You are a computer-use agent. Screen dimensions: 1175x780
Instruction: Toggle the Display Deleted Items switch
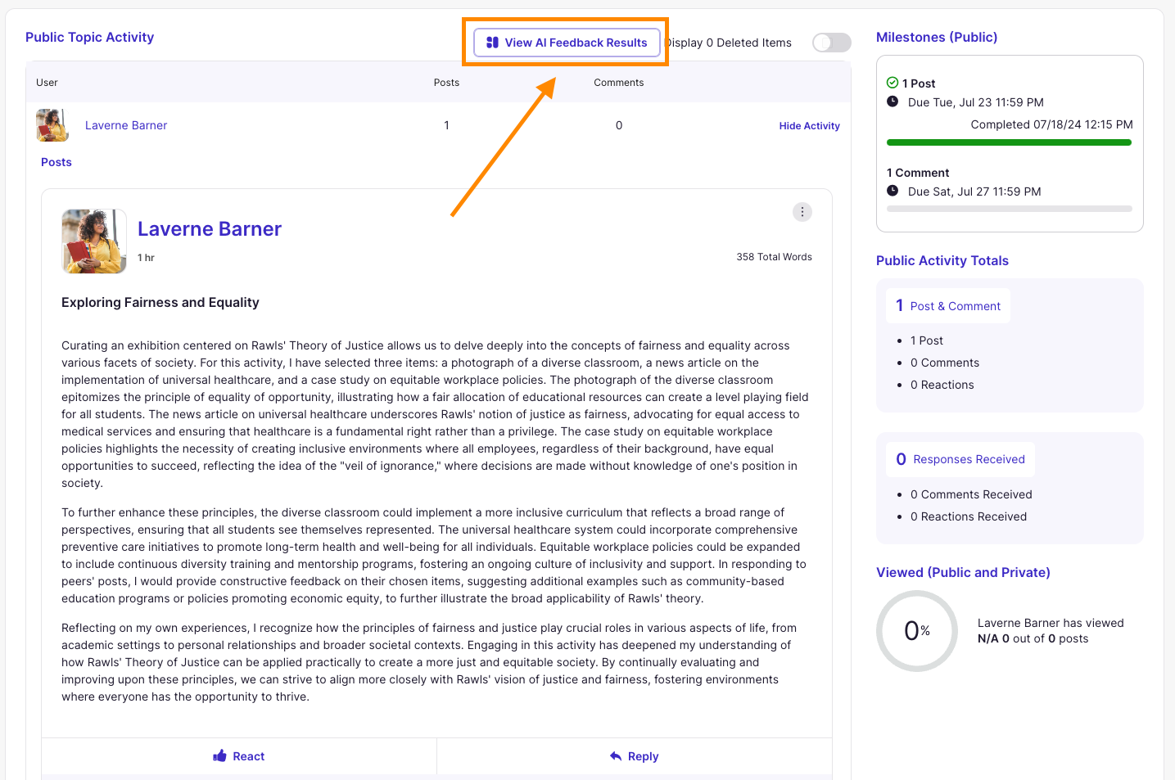831,43
